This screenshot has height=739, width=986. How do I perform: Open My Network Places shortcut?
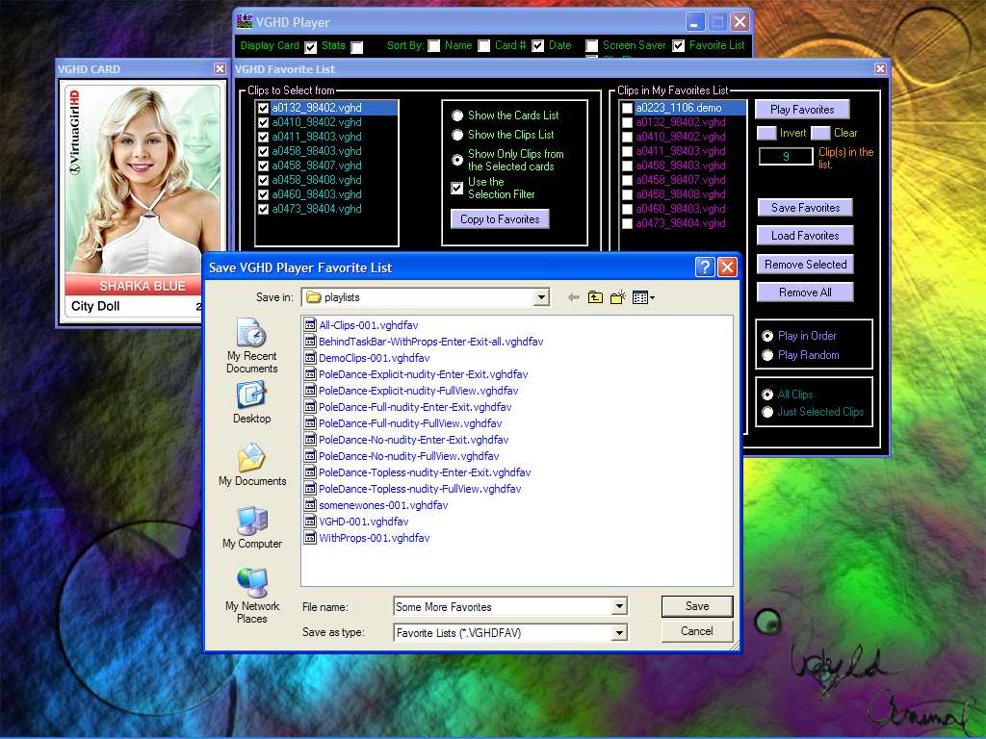(251, 595)
